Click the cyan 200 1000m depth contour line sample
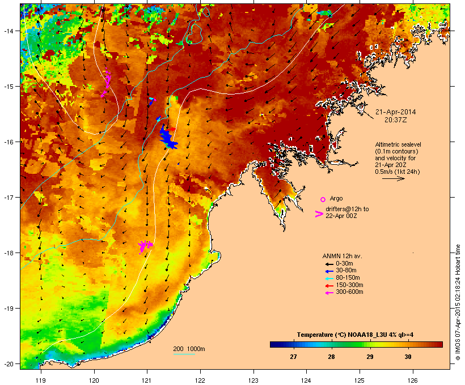 [184, 354]
